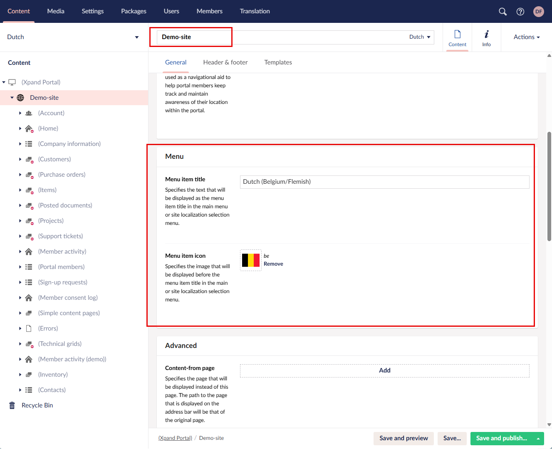Click the Menu item title input field
The height and width of the screenshot is (449, 552).
(384, 182)
